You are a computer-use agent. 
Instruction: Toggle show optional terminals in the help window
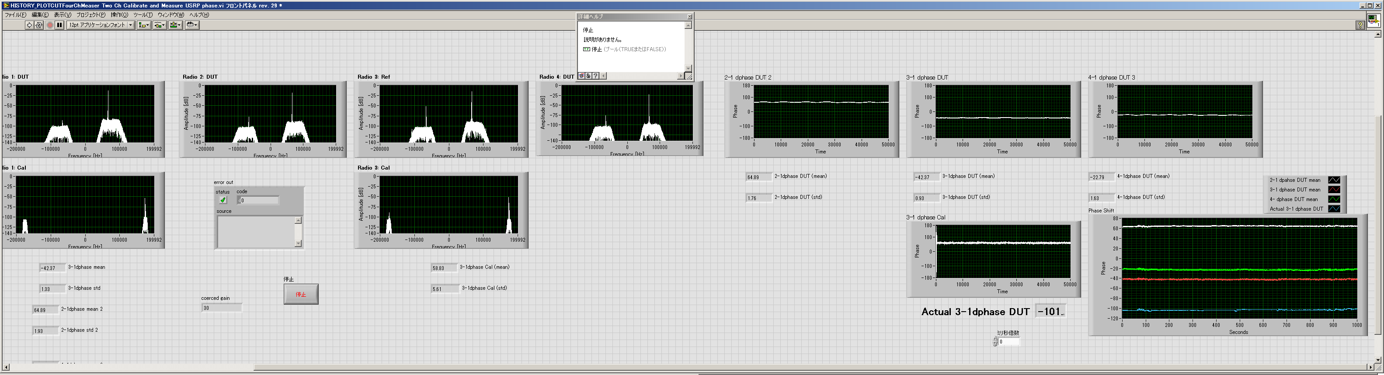[x=581, y=76]
